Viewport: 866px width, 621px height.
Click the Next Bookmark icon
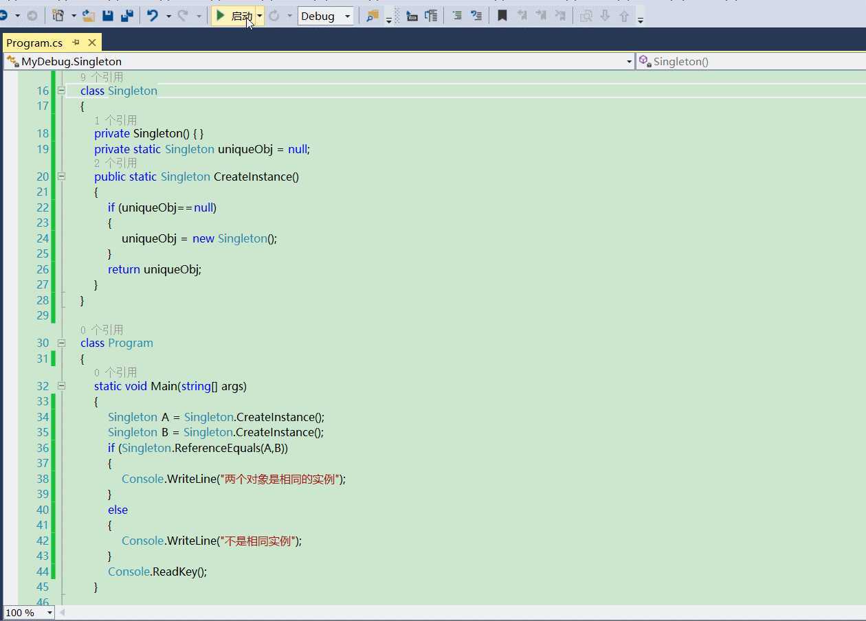(x=541, y=16)
